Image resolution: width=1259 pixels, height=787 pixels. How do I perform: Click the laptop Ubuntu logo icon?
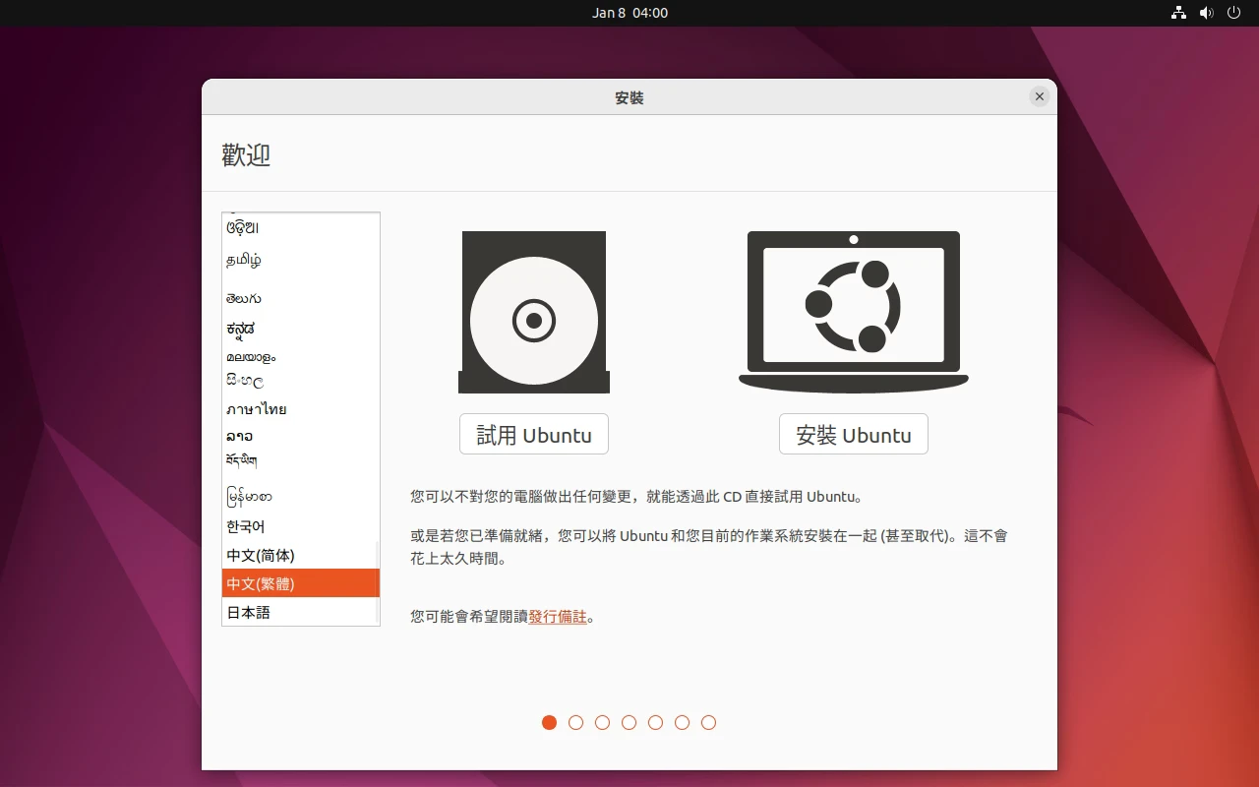point(853,307)
